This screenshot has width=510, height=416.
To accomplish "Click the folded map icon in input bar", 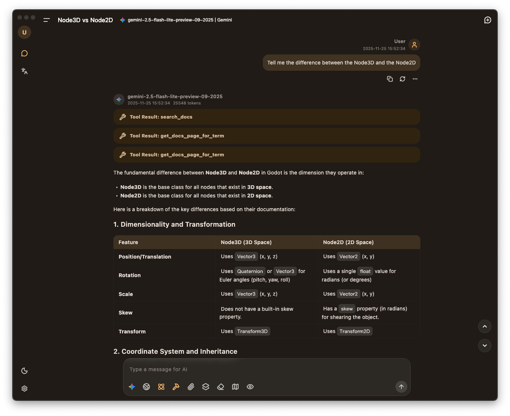I will pyautogui.click(x=235, y=387).
